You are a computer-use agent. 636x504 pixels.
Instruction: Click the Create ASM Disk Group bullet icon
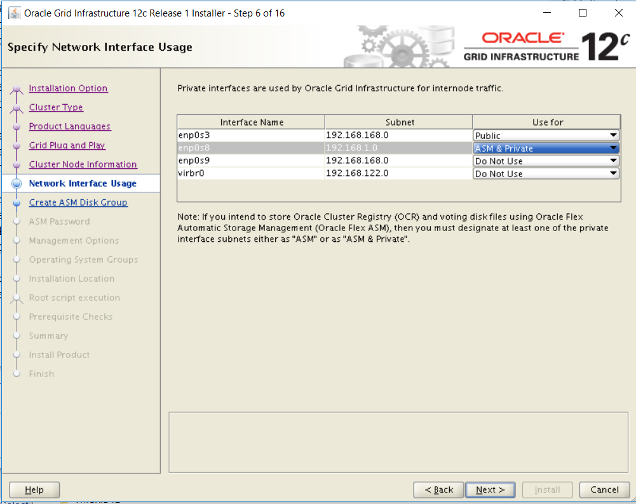tap(17, 202)
